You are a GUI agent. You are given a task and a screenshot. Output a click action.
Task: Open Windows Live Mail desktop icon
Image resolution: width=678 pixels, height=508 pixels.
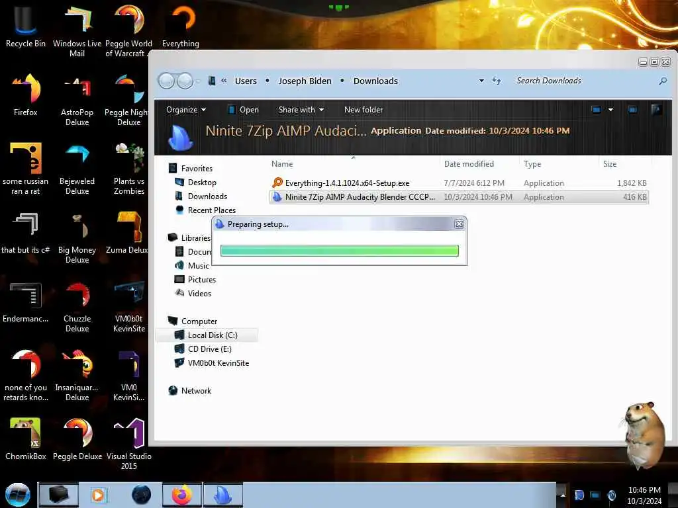click(77, 30)
